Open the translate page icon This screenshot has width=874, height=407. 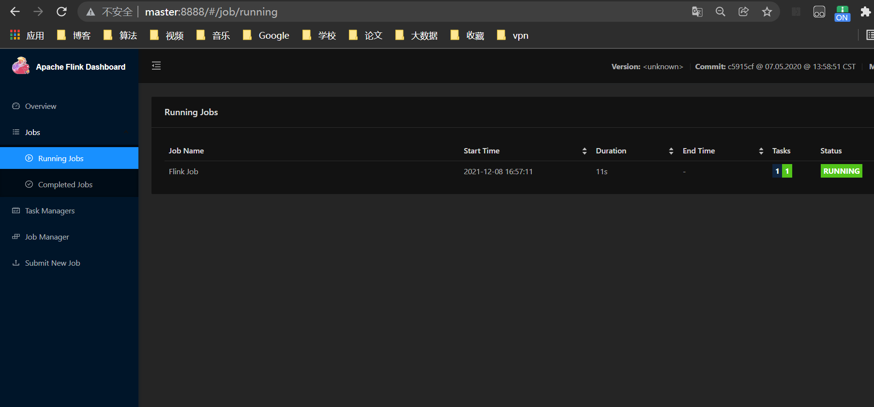coord(697,12)
